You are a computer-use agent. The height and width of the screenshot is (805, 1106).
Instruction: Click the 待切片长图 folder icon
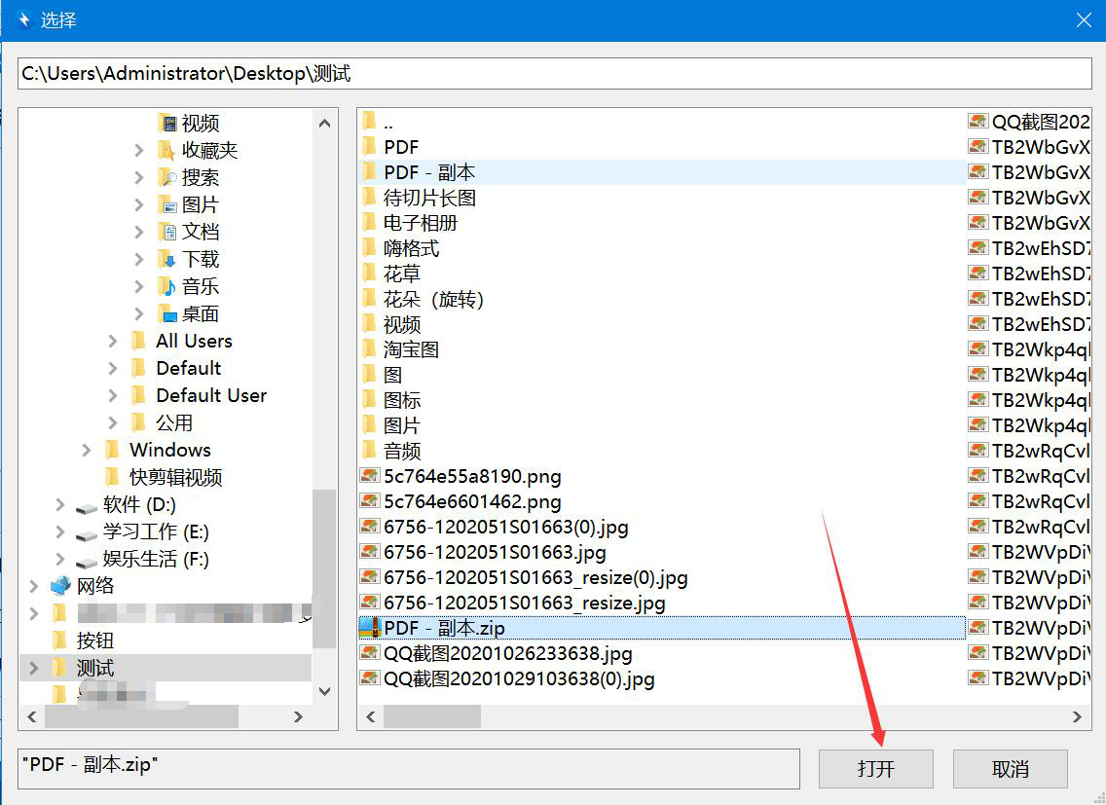tap(369, 198)
